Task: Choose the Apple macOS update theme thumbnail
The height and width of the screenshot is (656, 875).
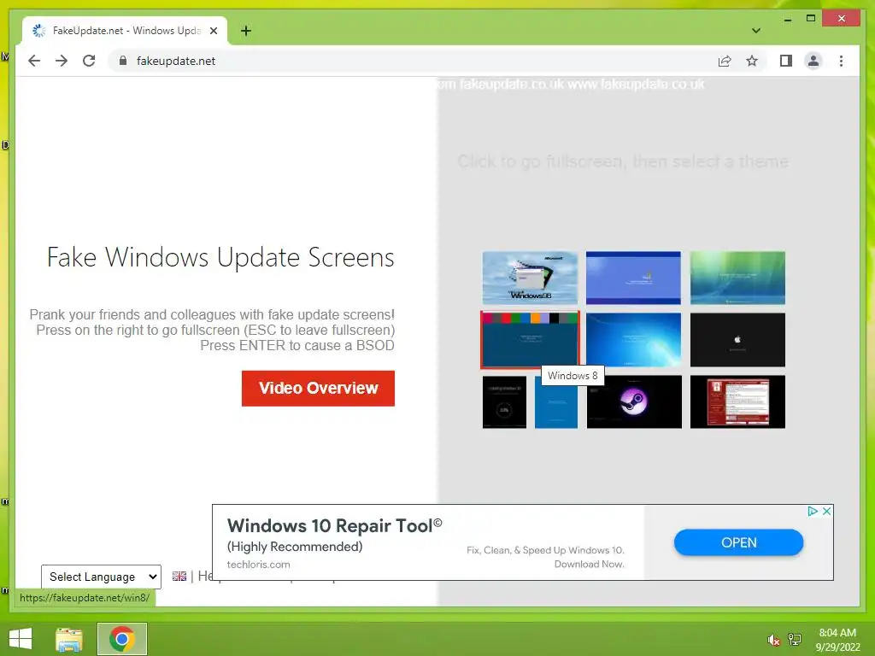Action: click(737, 340)
